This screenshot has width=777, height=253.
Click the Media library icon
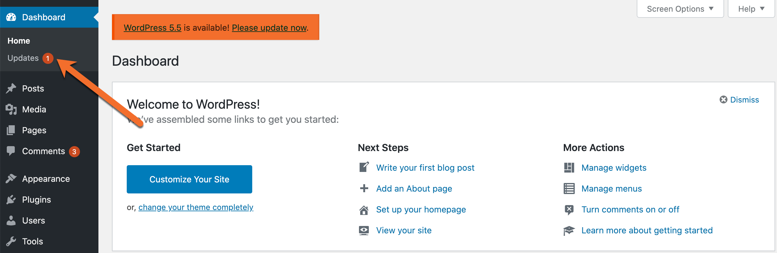point(11,109)
